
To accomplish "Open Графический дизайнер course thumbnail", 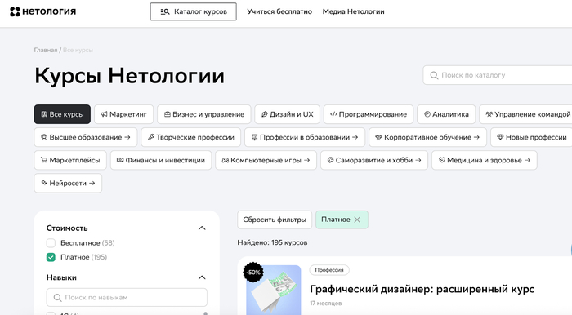I will (273, 290).
